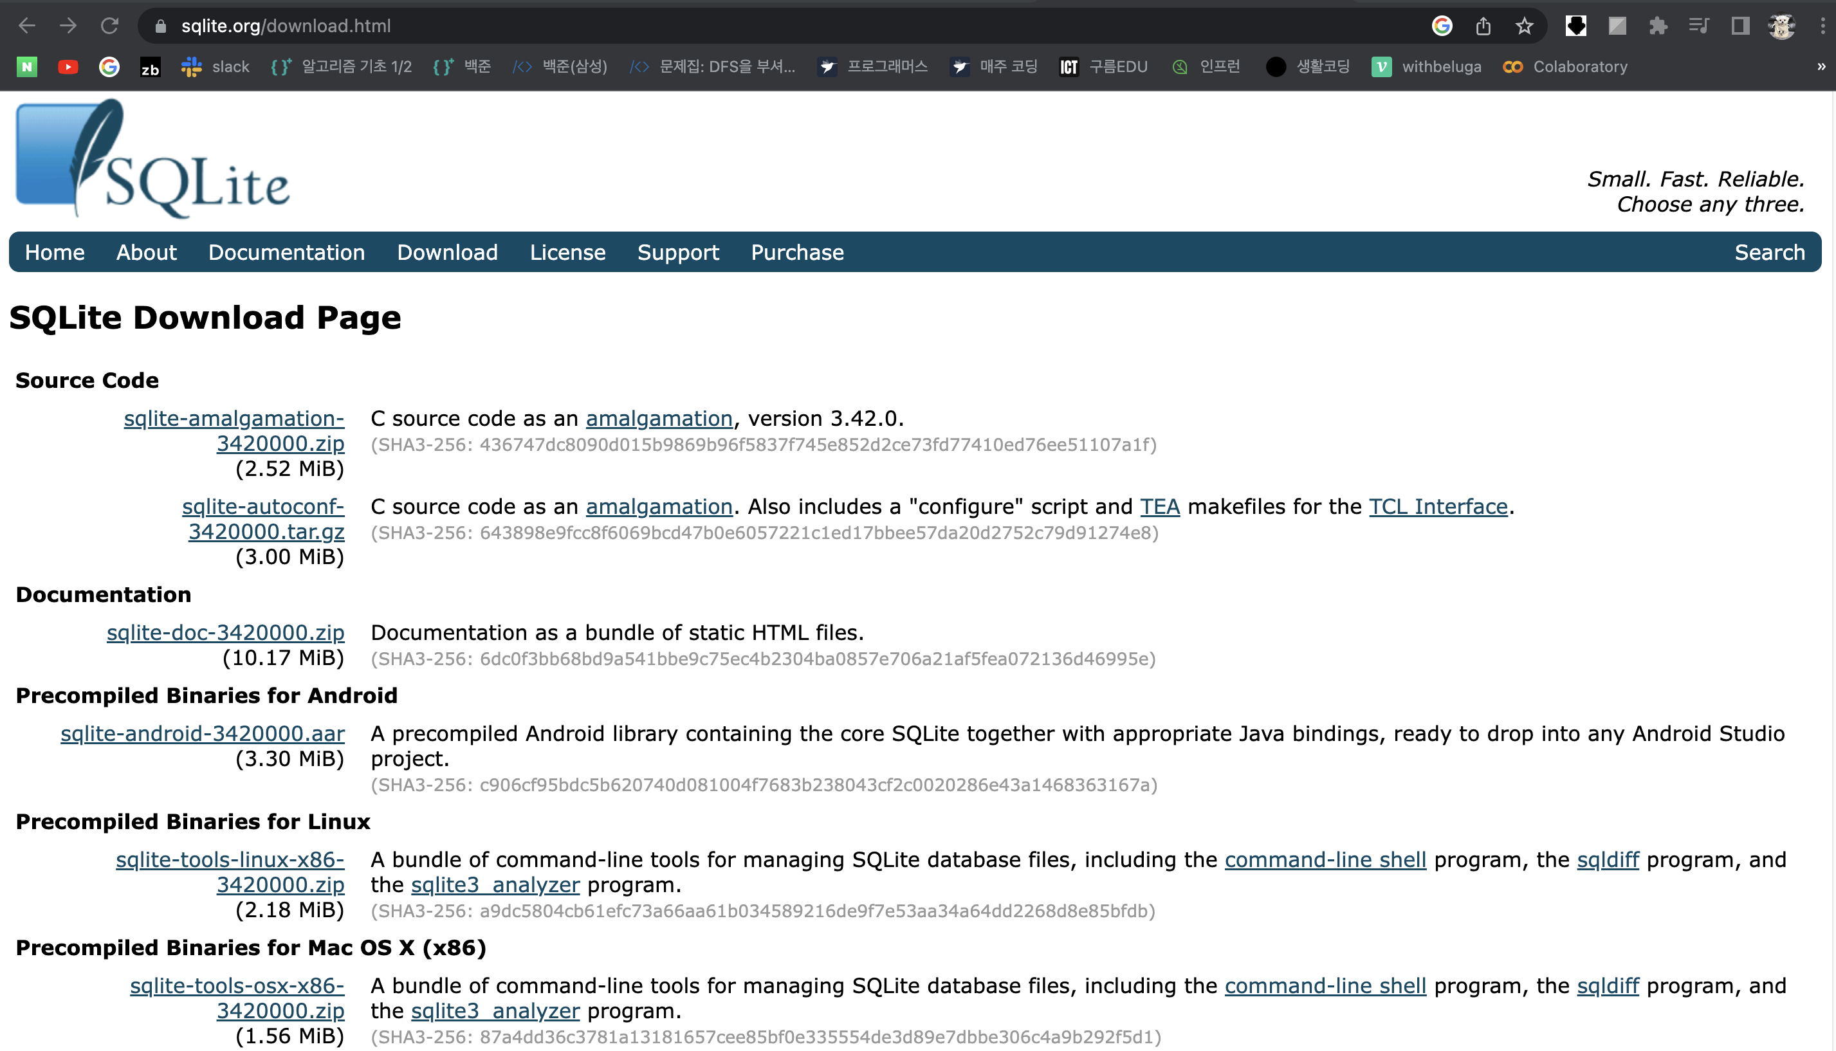
Task: Click the YouTube bookmark icon
Action: (x=68, y=66)
